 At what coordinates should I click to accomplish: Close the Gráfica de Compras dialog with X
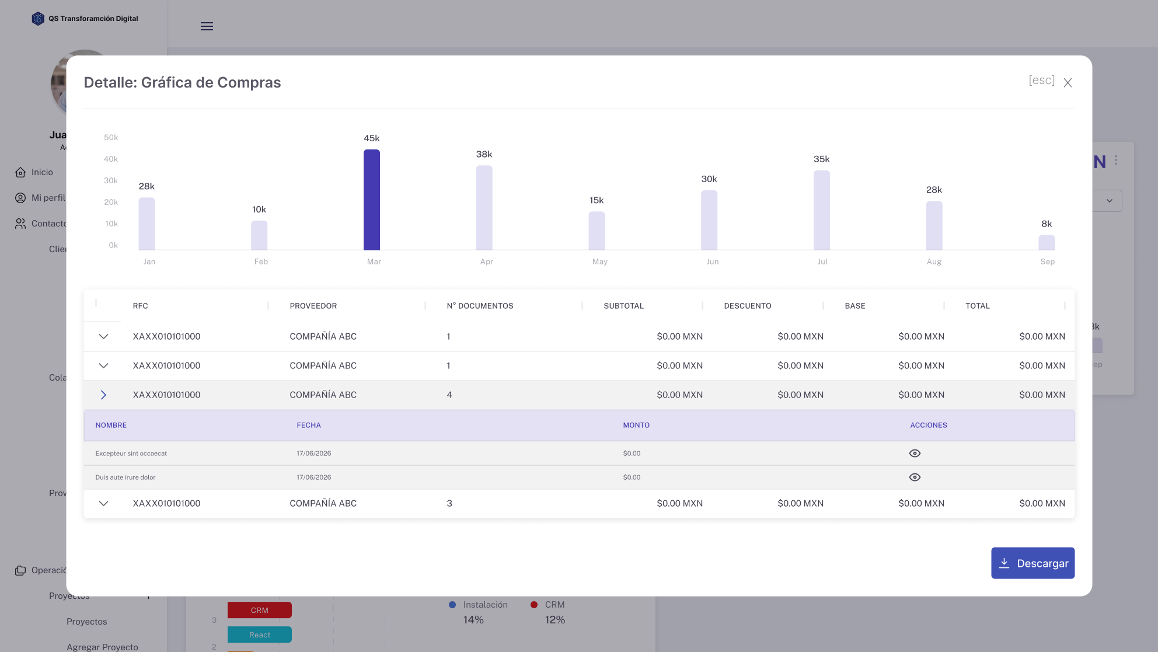pyautogui.click(x=1068, y=83)
